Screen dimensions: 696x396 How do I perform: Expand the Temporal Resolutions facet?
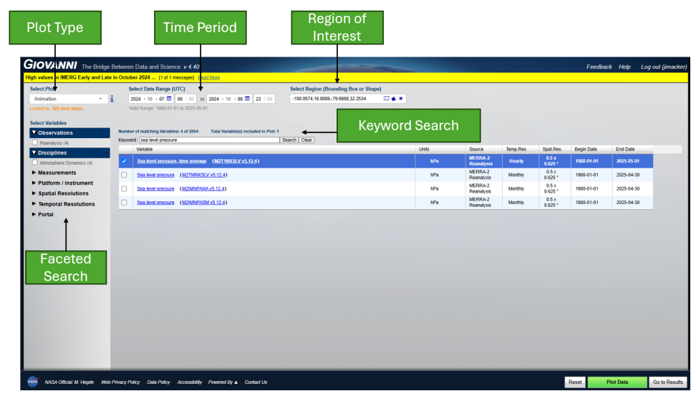click(63, 204)
